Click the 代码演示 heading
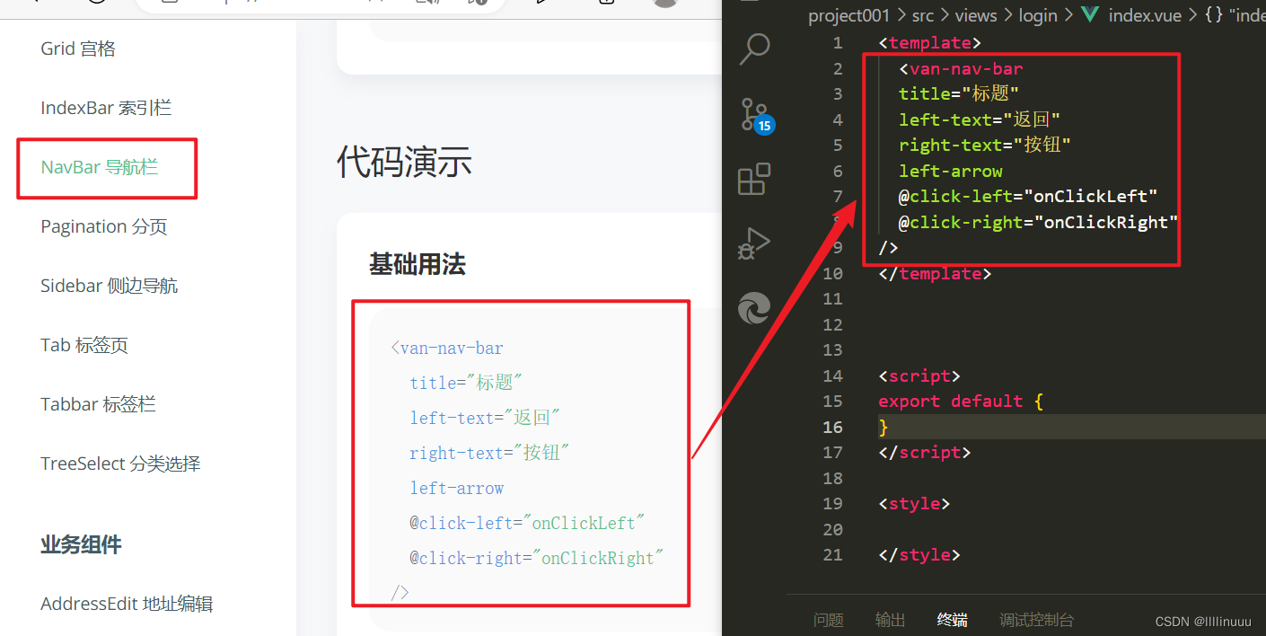Viewport: 1266px width, 636px height. pos(404,162)
